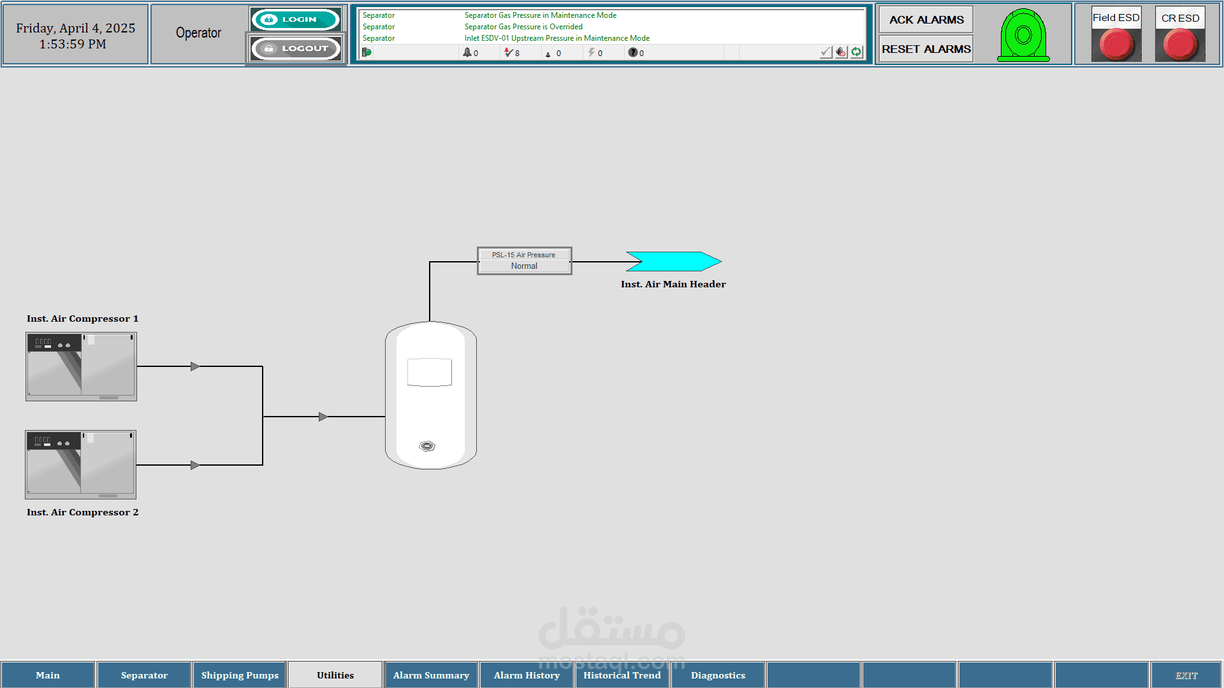This screenshot has height=688, width=1224.
Task: Open the Historical Trend tab
Action: [x=622, y=675]
